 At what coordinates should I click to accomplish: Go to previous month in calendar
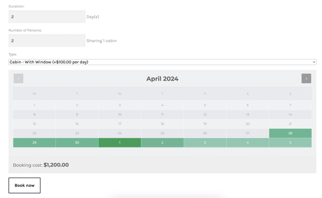pyautogui.click(x=18, y=78)
